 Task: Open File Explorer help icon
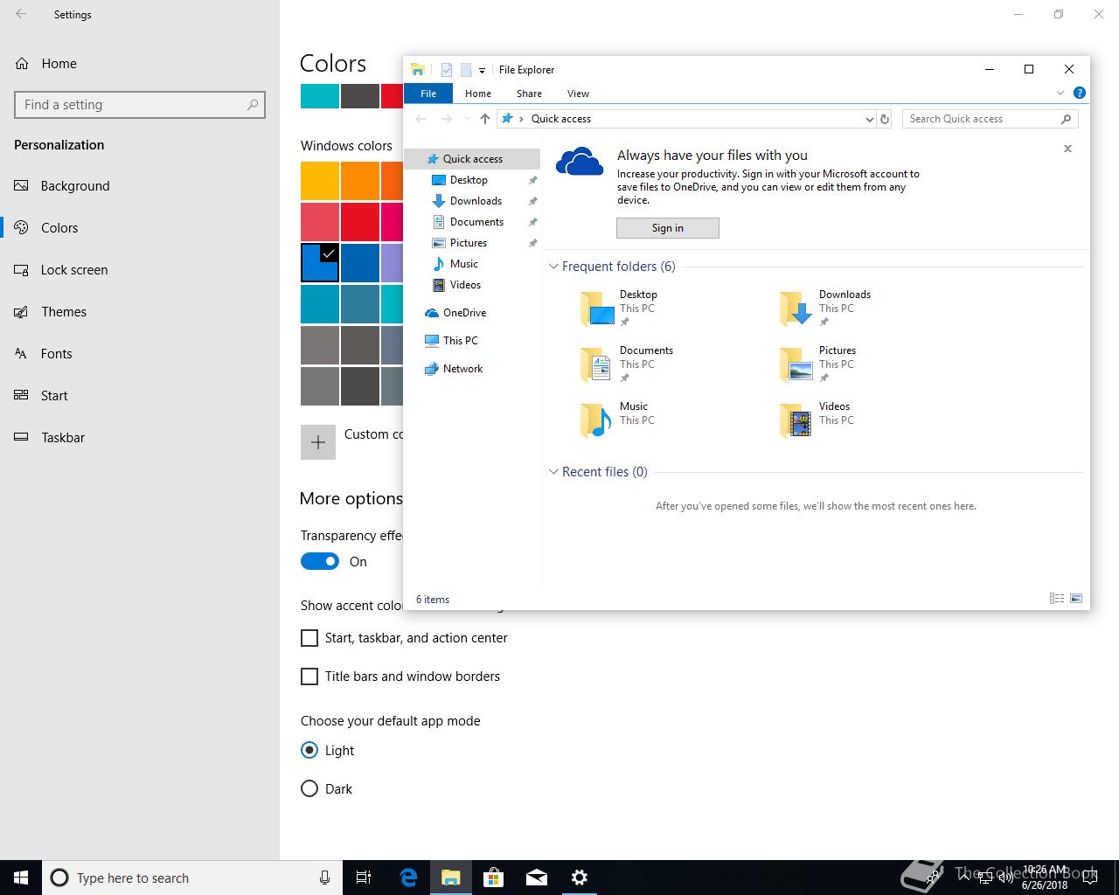click(1080, 93)
